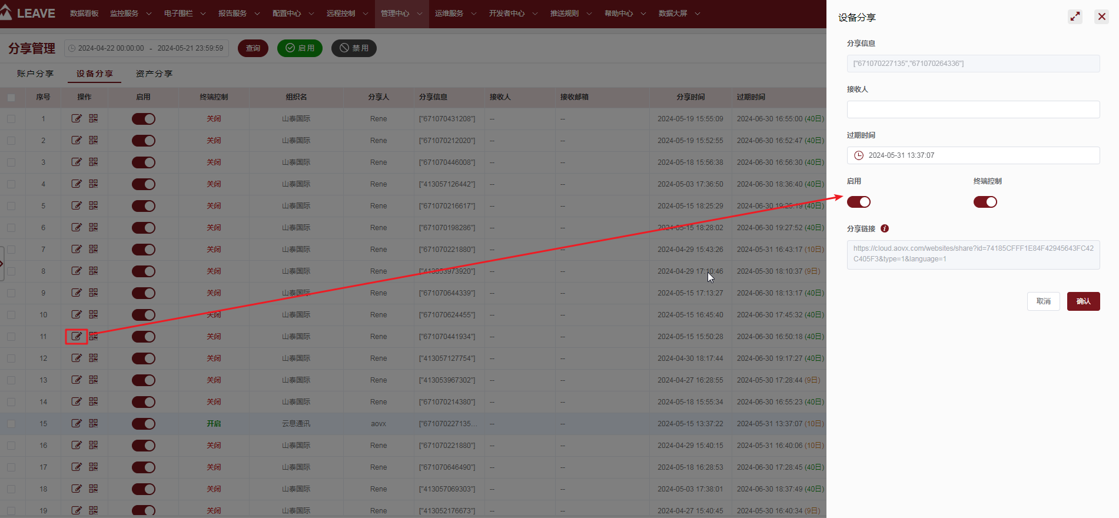Open QR code icon for row 1
This screenshot has height=518, width=1119.
(x=94, y=118)
